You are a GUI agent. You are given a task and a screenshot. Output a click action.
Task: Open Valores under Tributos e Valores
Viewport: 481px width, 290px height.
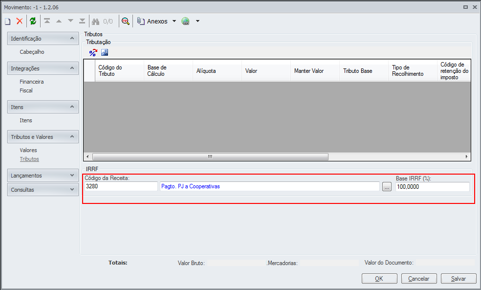(x=28, y=150)
